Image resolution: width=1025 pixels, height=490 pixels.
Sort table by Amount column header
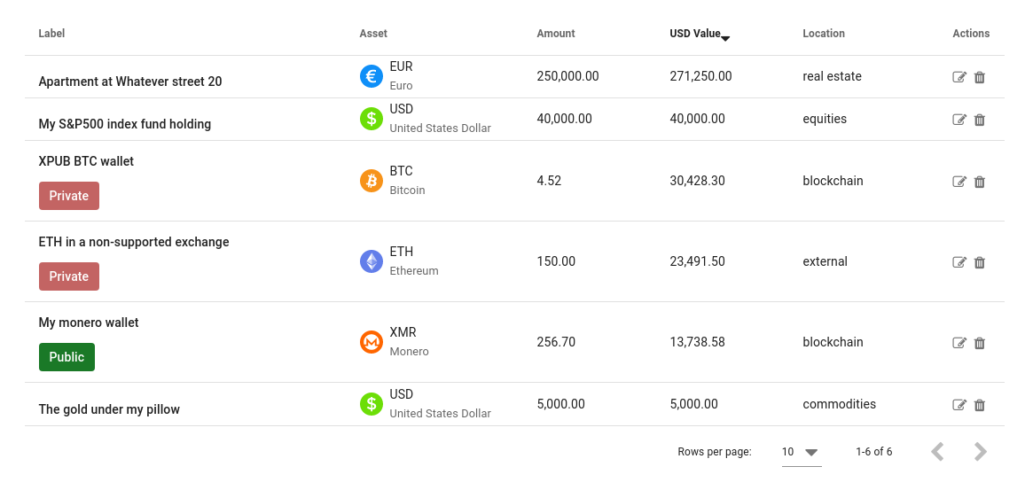click(x=556, y=34)
